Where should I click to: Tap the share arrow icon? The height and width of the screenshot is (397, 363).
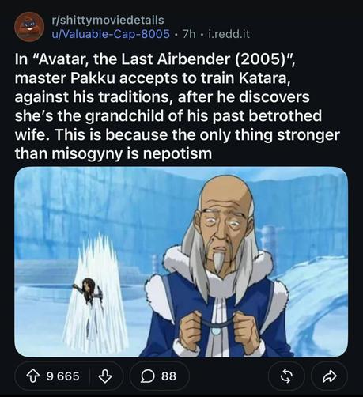(330, 376)
